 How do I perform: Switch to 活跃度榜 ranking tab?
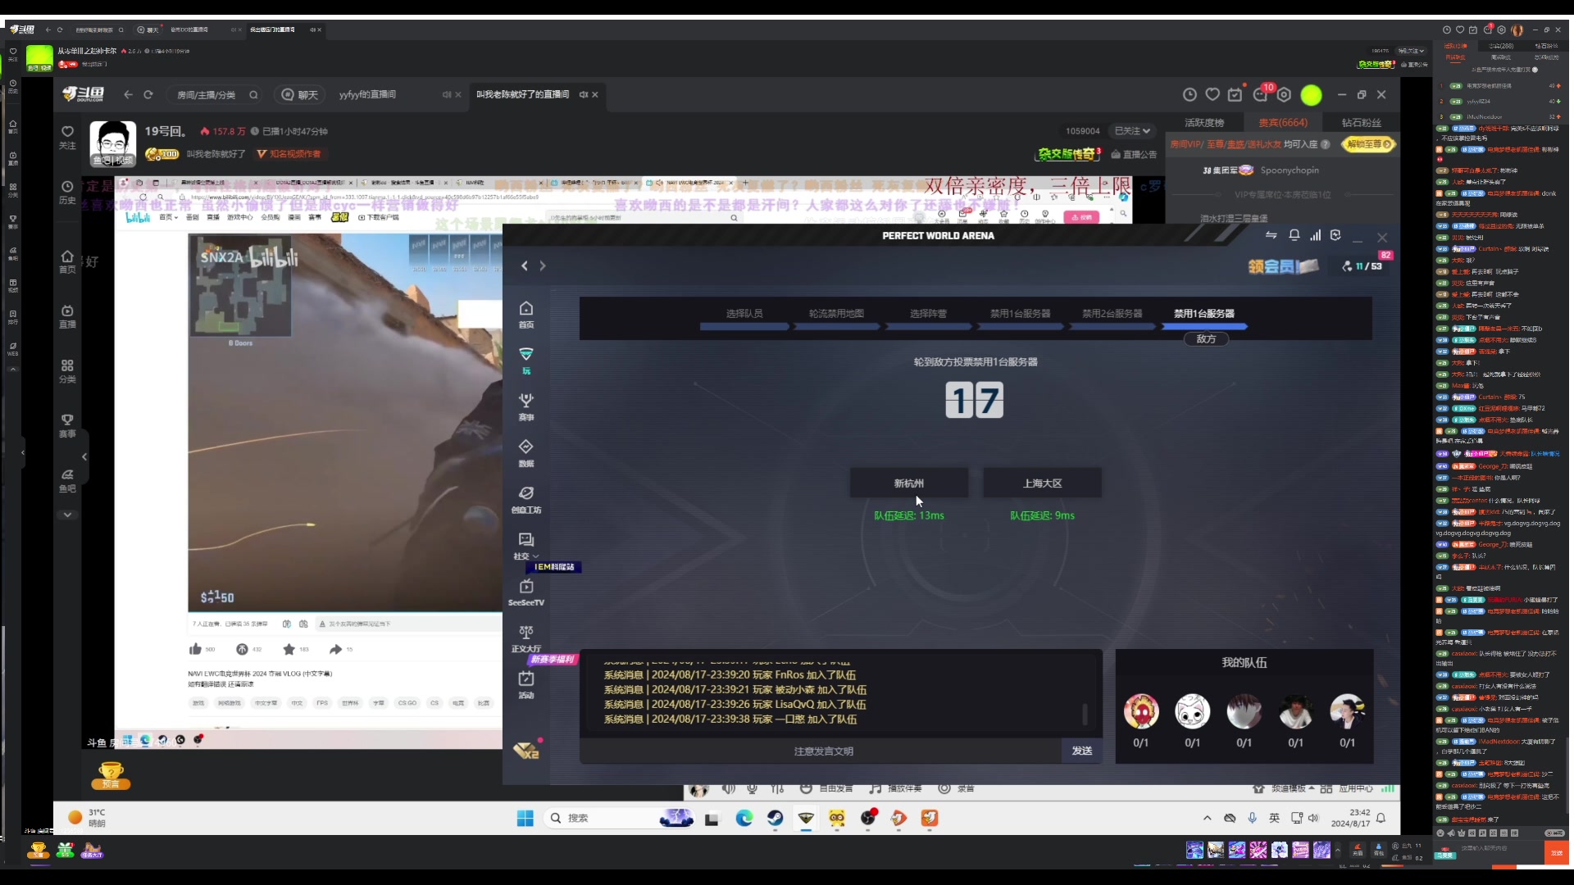[1204, 123]
